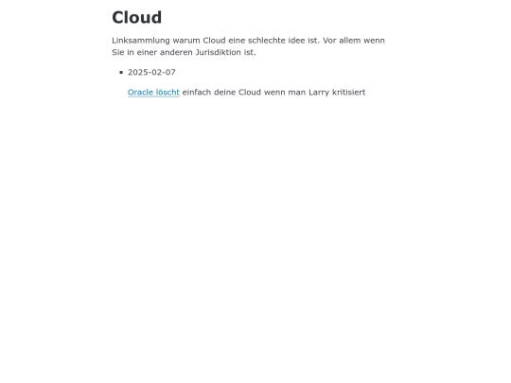Screen dimensions: 511x383
Task: Click the word 'idee' in the intro
Action: (296, 41)
